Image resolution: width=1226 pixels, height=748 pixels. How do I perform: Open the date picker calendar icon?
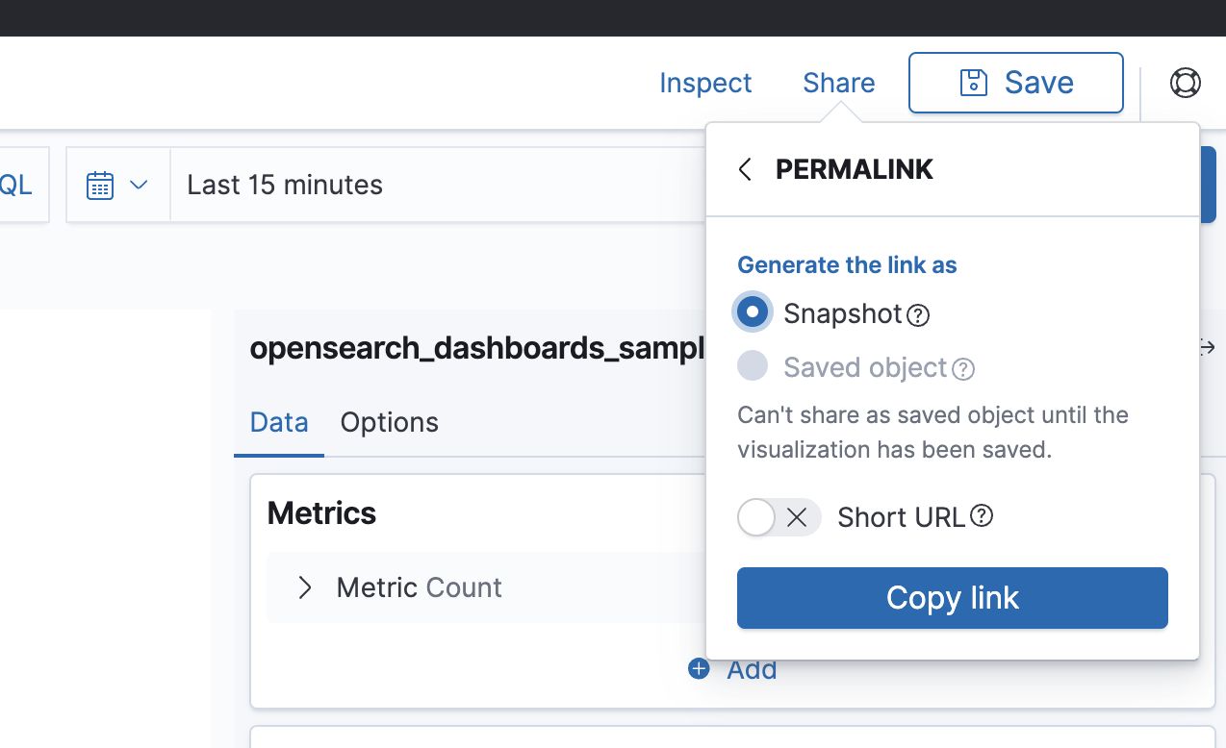click(100, 185)
